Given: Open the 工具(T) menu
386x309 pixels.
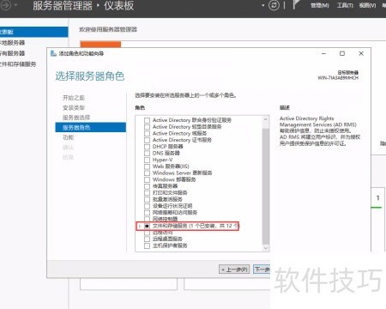Looking at the screenshot, I should (345, 5).
